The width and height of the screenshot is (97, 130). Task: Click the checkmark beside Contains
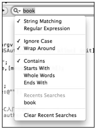pos(19,61)
